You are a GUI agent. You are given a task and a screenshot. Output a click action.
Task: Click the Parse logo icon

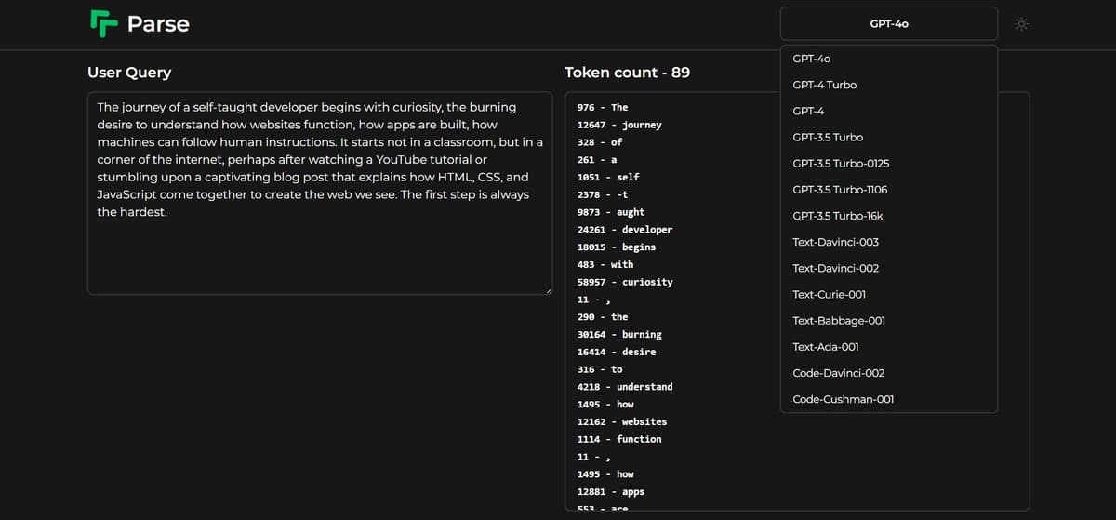pyautogui.click(x=102, y=23)
